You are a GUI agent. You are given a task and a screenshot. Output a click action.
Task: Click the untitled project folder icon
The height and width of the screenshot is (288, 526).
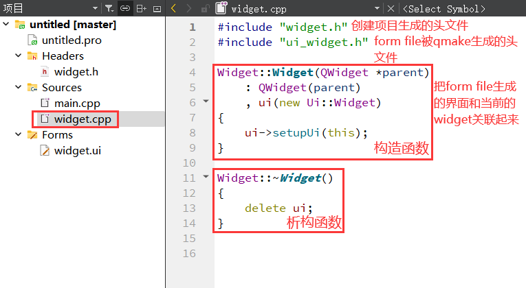(20, 25)
